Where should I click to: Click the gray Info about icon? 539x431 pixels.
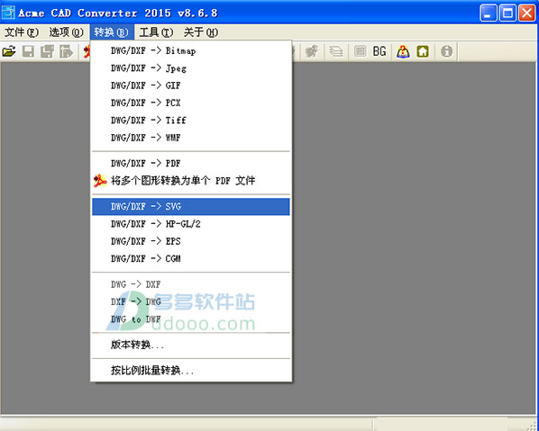(x=446, y=51)
